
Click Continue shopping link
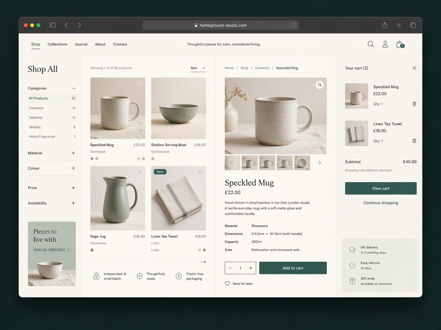tap(381, 203)
